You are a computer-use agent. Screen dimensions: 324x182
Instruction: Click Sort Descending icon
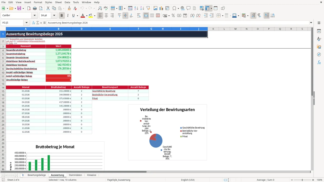(x=142, y=8)
